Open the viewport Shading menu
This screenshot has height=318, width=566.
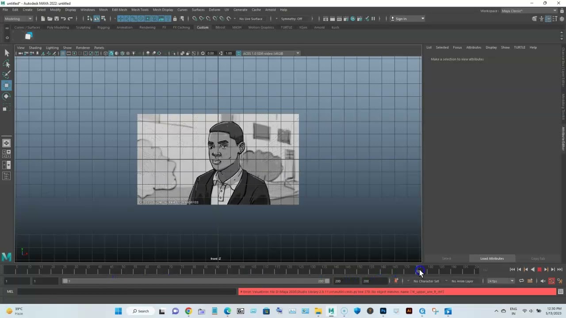click(35, 48)
